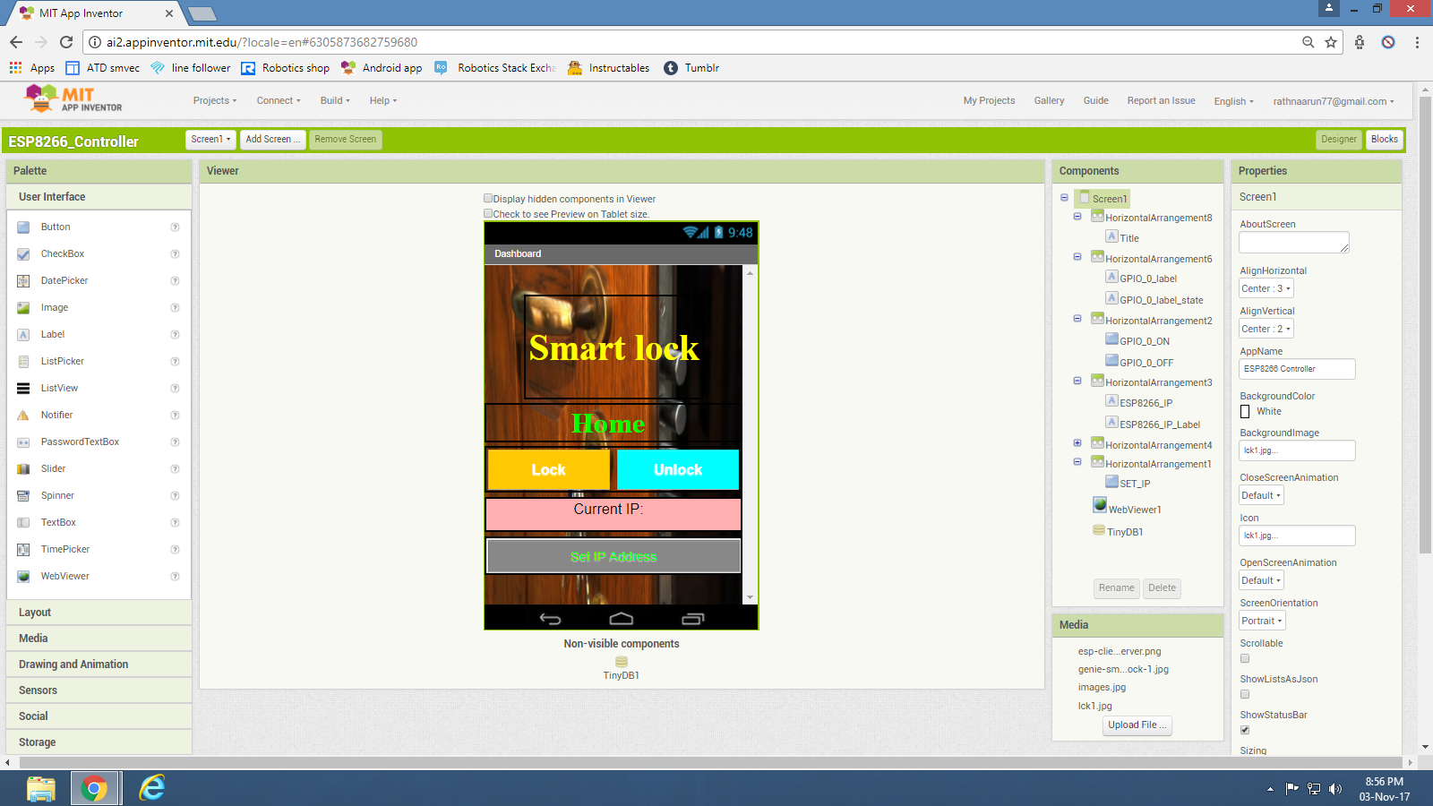The image size is (1433, 806).
Task: Open the CloseScreenAnimation Default dropdown
Action: pyautogui.click(x=1261, y=495)
